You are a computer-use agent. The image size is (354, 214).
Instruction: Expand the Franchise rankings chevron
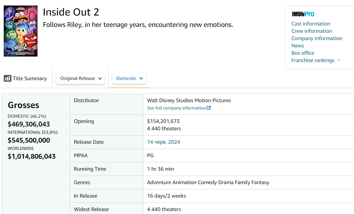(339, 60)
